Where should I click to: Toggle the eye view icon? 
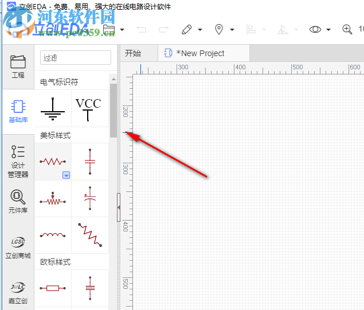315,30
